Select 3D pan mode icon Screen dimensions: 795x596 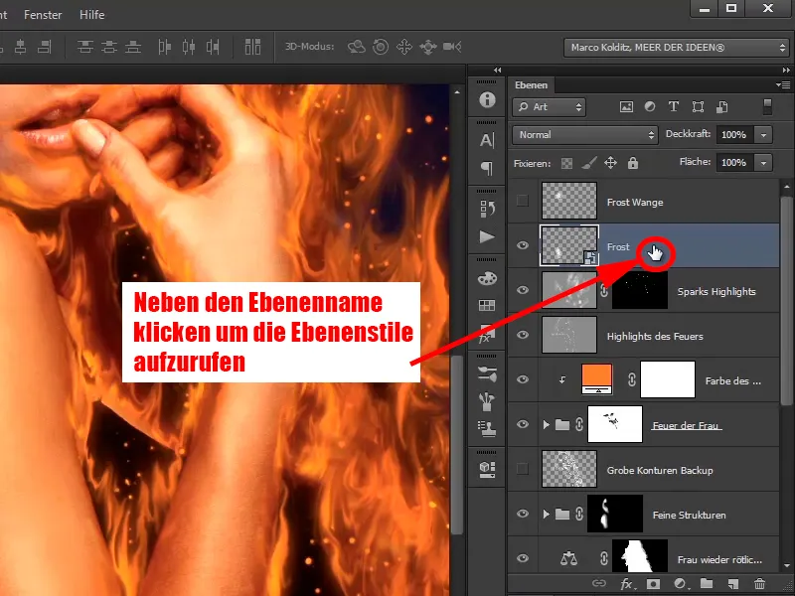[x=404, y=47]
